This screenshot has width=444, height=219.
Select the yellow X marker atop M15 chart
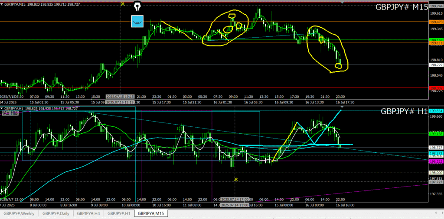click(x=123, y=3)
